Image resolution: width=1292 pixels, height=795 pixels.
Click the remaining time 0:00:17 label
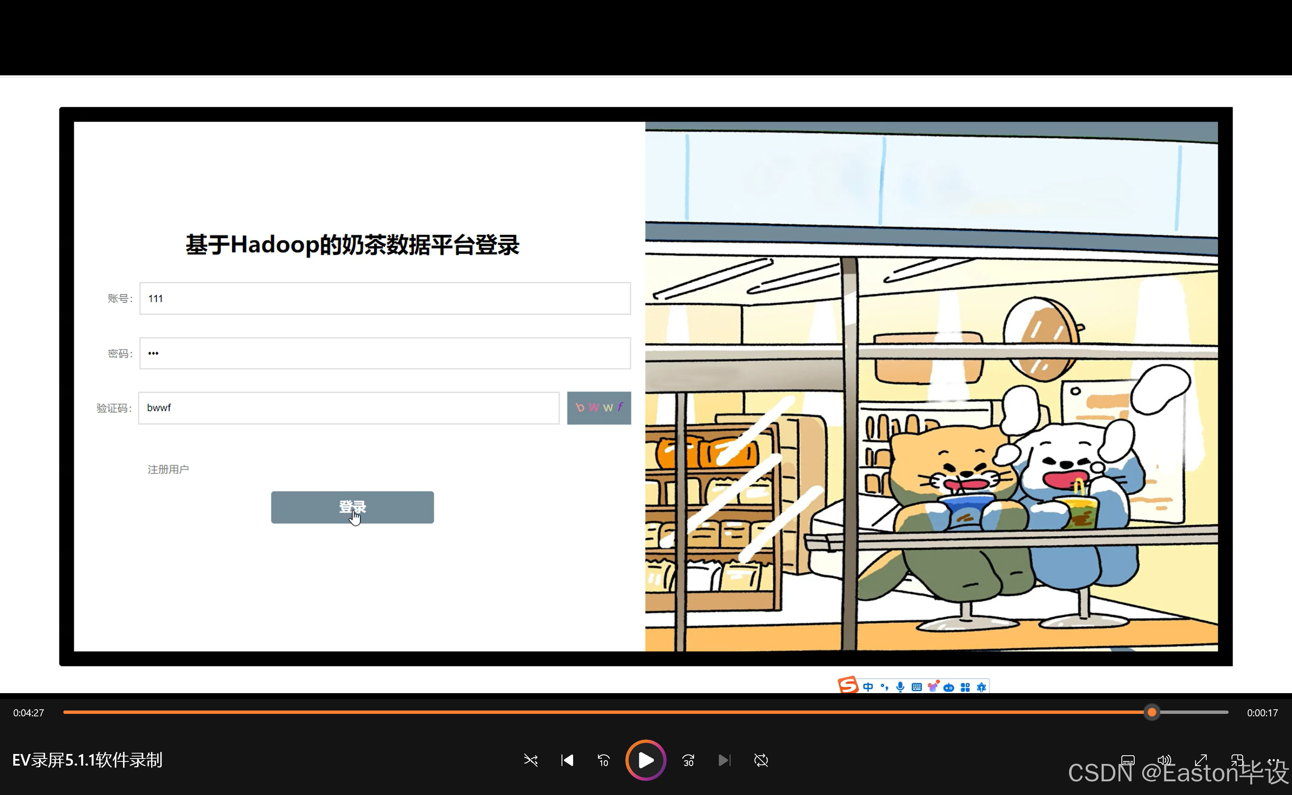(x=1262, y=713)
